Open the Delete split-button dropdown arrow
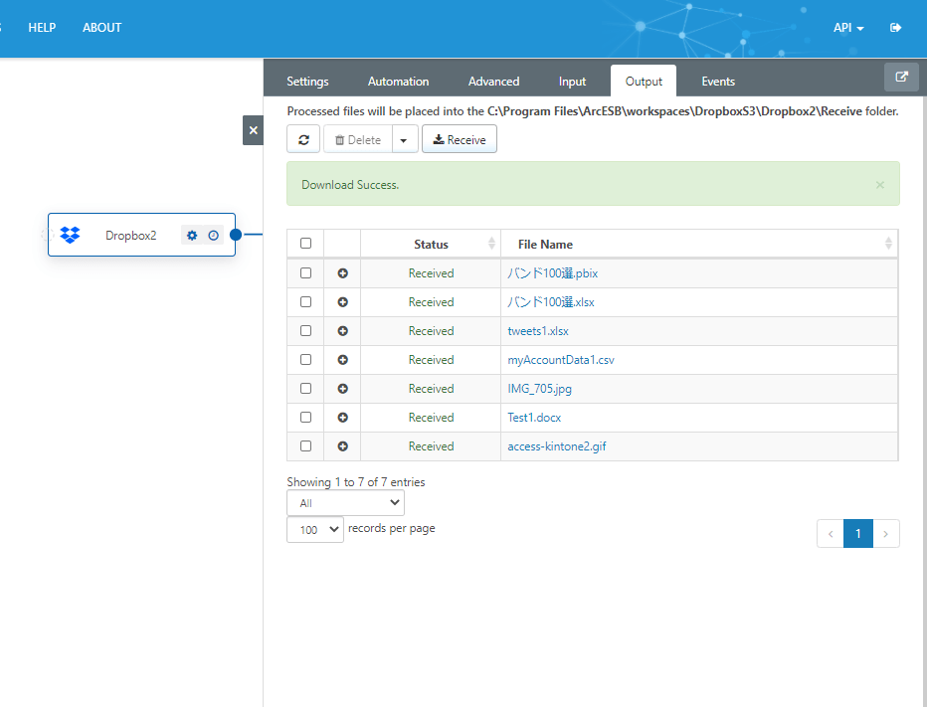Screen dimensions: 927x707 point(403,140)
